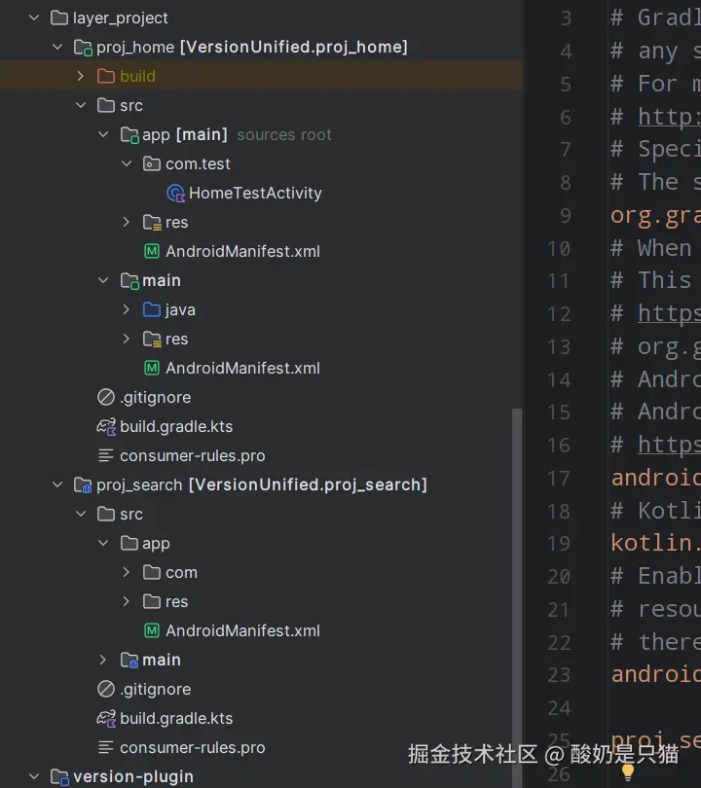The width and height of the screenshot is (701, 788).
Task: Collapse the proj_search module chevron
Action: 57,485
